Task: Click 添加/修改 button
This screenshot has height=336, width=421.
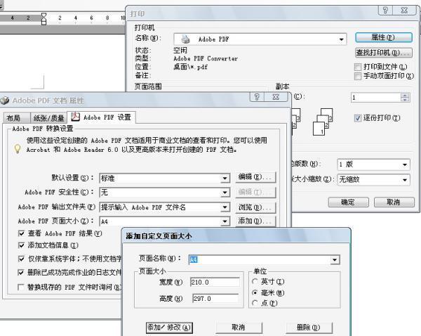Action: pos(169,328)
